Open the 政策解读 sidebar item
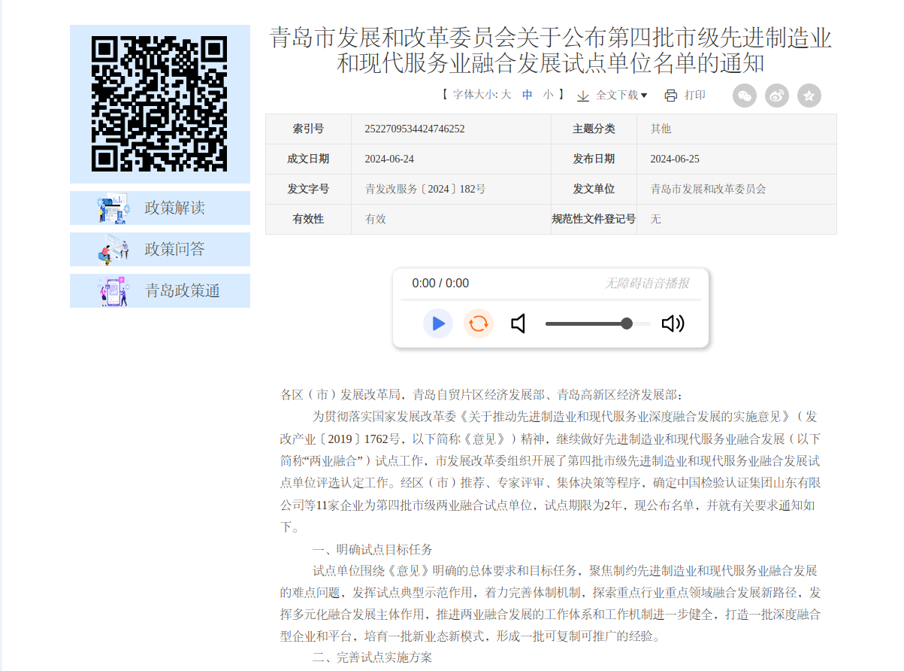The width and height of the screenshot is (904, 671). click(x=160, y=208)
